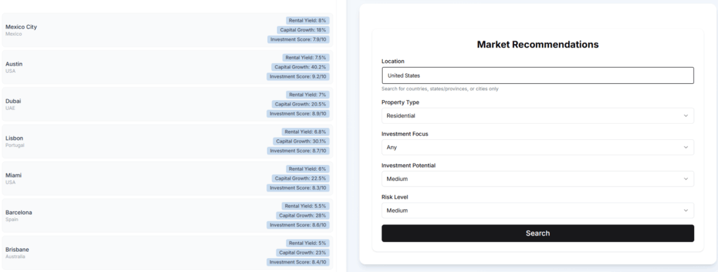Select the Barcelona market name

pos(19,212)
